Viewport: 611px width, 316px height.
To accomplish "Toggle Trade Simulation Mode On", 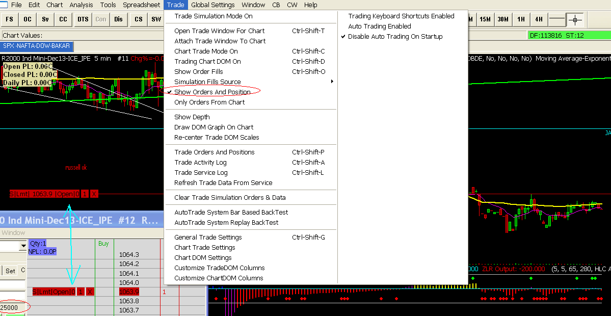I will coord(251,16).
